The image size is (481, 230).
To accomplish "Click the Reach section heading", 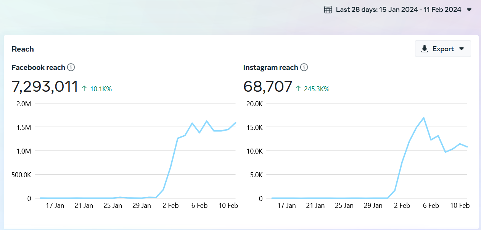I will [x=23, y=49].
